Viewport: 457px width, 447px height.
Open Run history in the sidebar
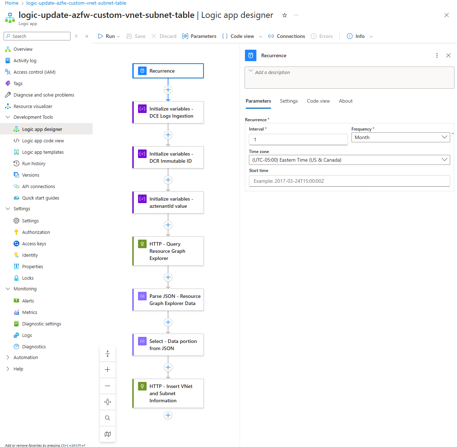34,163
